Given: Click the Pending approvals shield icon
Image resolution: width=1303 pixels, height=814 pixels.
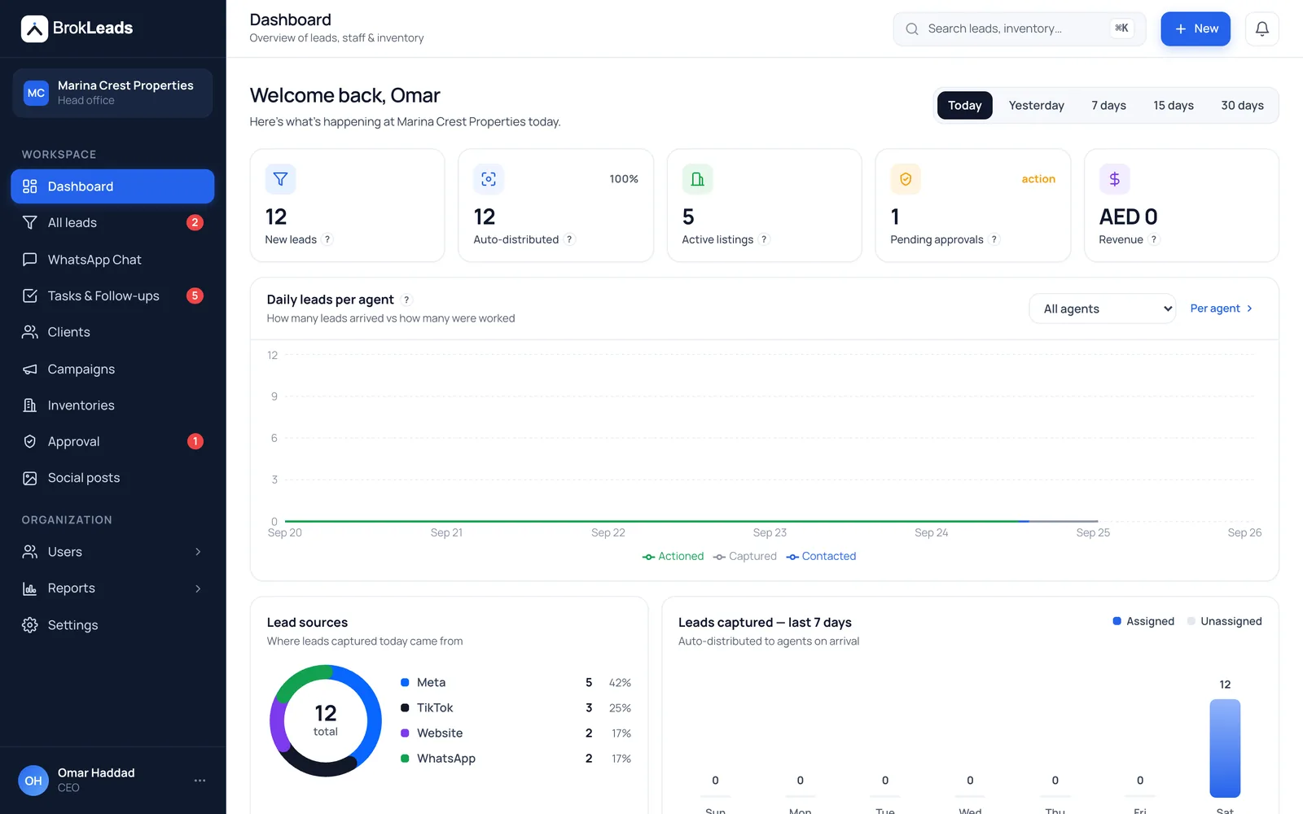Looking at the screenshot, I should pos(906,179).
